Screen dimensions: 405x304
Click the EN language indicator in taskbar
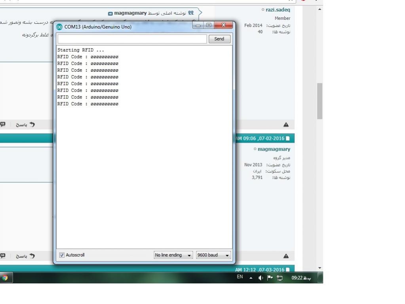point(240,277)
